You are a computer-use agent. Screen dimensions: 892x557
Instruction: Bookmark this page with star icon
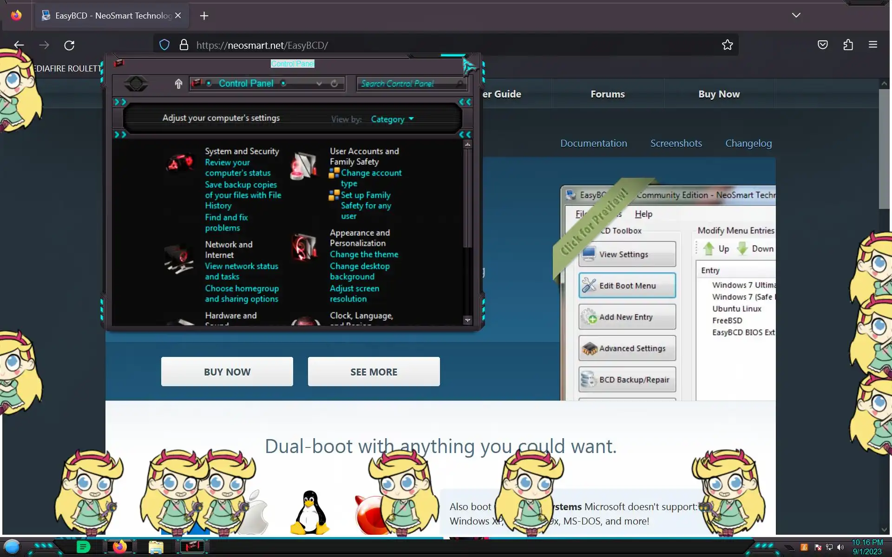tap(727, 45)
